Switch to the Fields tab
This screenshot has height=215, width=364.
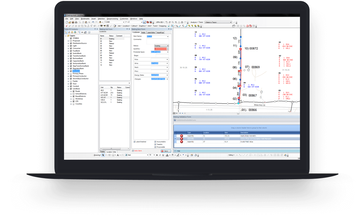pos(143,33)
